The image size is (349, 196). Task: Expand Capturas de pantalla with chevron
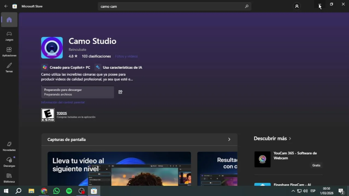229,139
